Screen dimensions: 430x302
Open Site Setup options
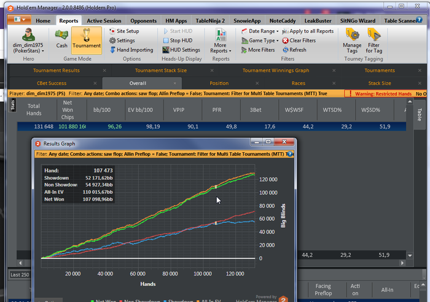click(124, 31)
